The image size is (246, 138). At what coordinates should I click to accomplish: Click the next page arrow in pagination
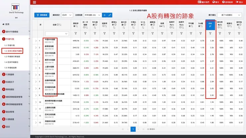point(138,129)
